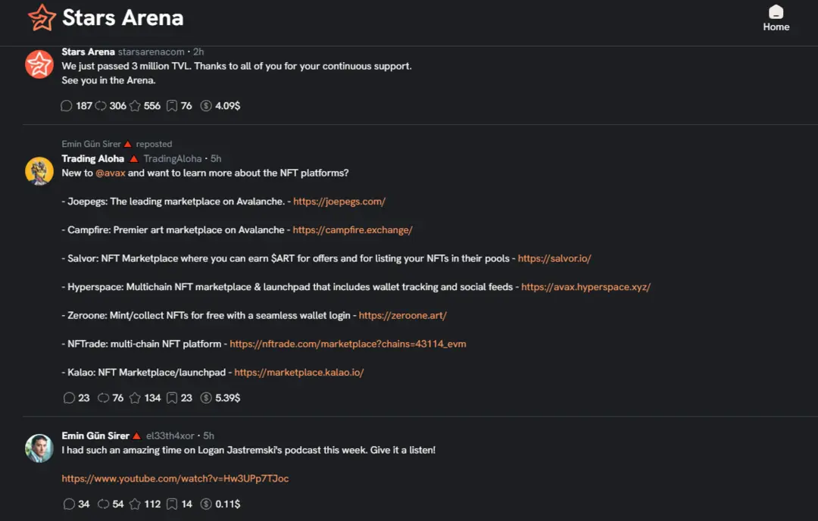This screenshot has width=818, height=521.
Task: Bookmark the Trading Aloha NFT platforms post
Action: coord(173,398)
